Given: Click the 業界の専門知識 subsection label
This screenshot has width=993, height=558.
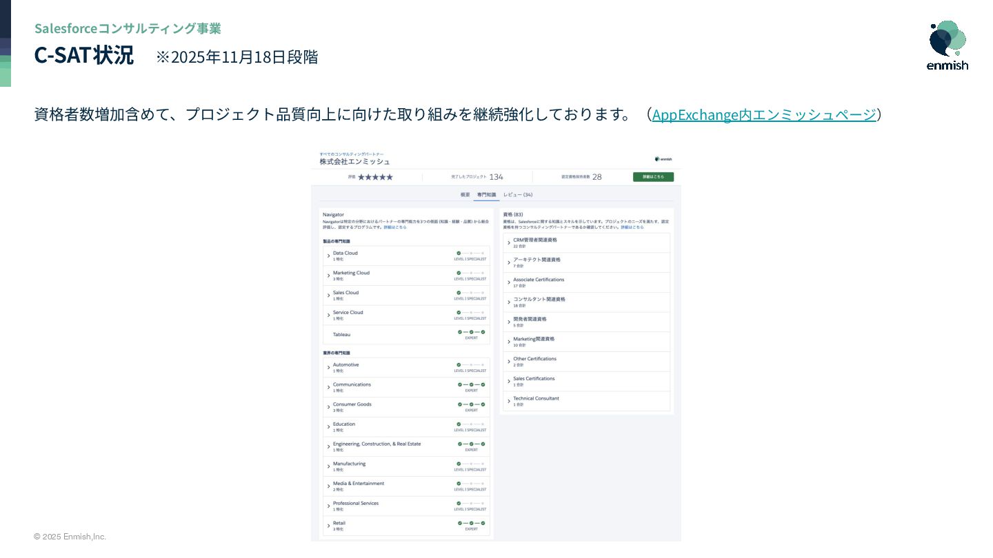Looking at the screenshot, I should pyautogui.click(x=337, y=353).
